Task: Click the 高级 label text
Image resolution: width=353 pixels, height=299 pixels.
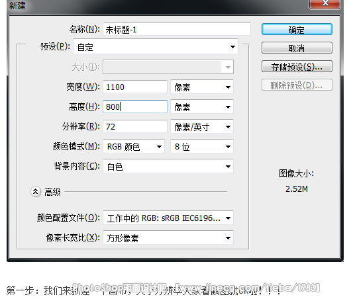Action: coord(53,192)
